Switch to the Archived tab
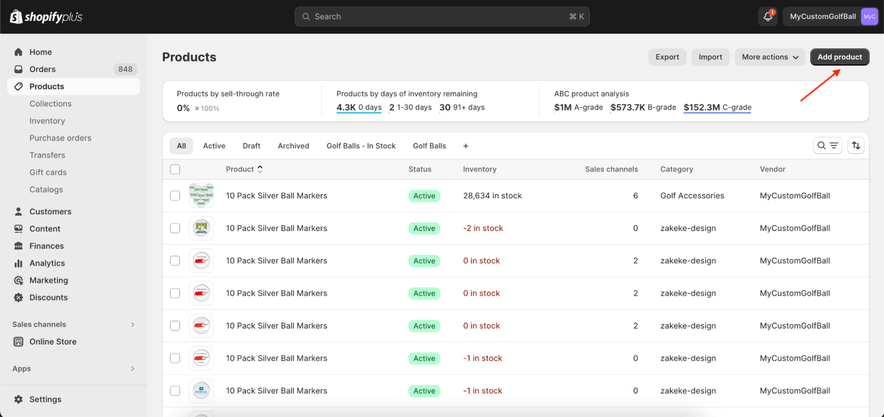 (293, 146)
